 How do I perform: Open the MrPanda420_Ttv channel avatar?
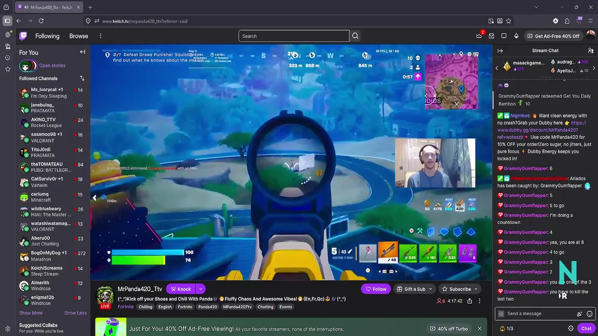click(105, 295)
